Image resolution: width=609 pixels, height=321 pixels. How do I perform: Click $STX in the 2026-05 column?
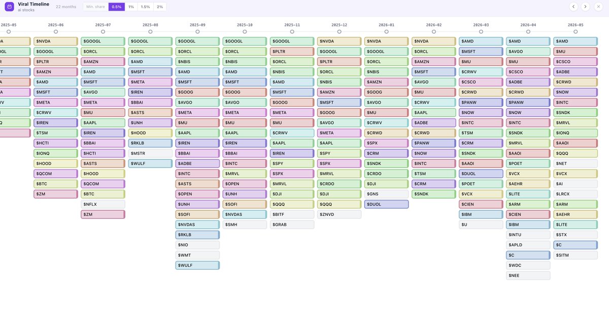tap(576, 235)
